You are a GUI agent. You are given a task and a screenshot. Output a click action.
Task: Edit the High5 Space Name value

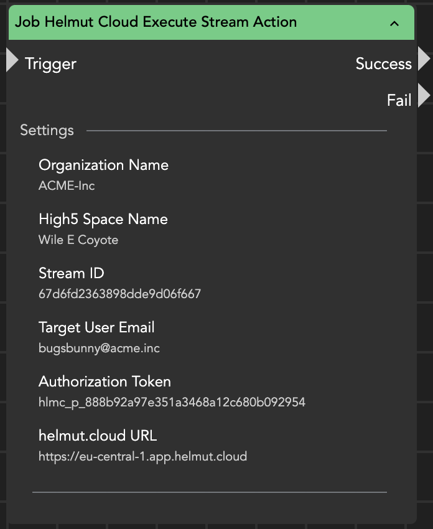coord(78,240)
